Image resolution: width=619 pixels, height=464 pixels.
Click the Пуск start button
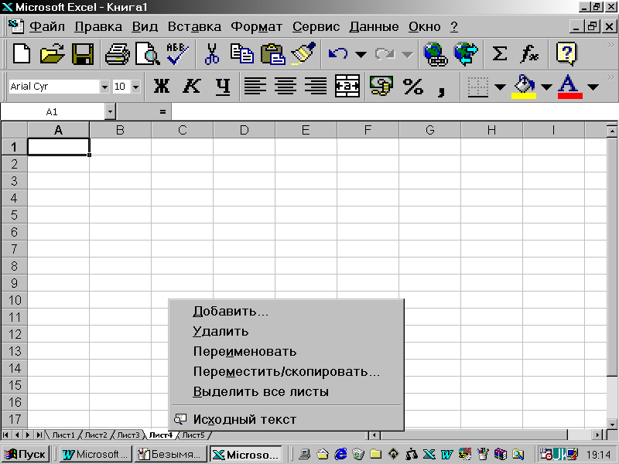click(x=26, y=454)
